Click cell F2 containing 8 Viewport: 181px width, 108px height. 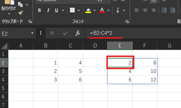coord(145,63)
